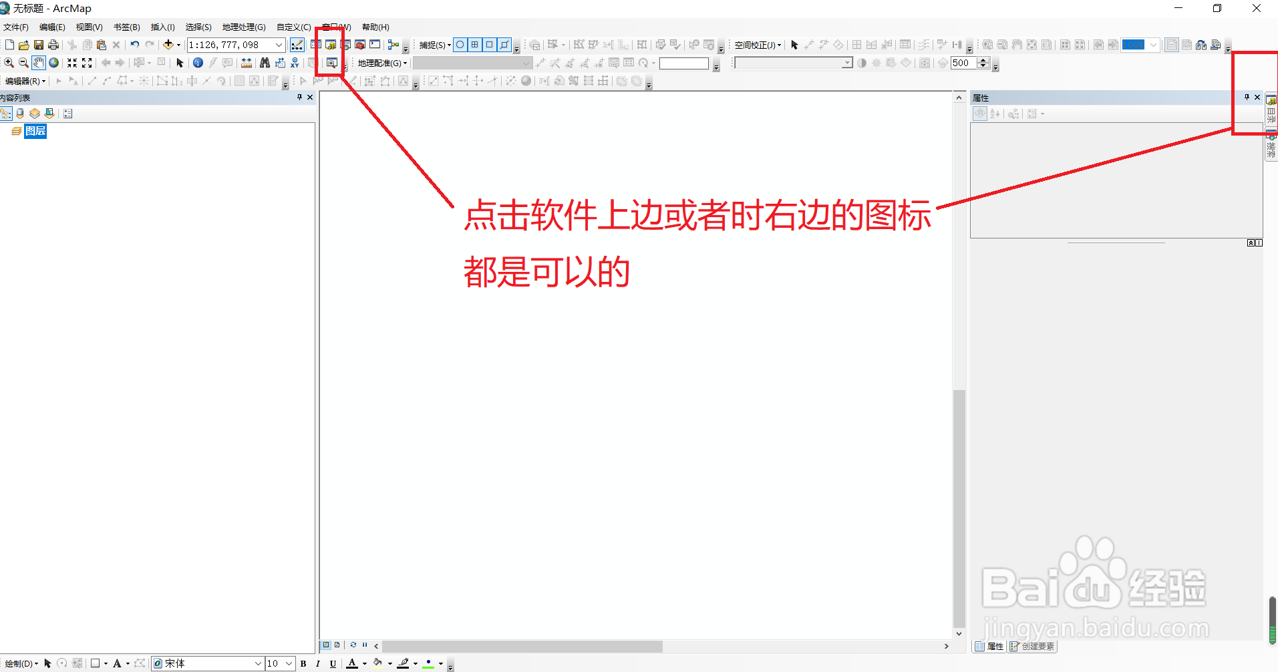Open the Identify tool

point(198,62)
